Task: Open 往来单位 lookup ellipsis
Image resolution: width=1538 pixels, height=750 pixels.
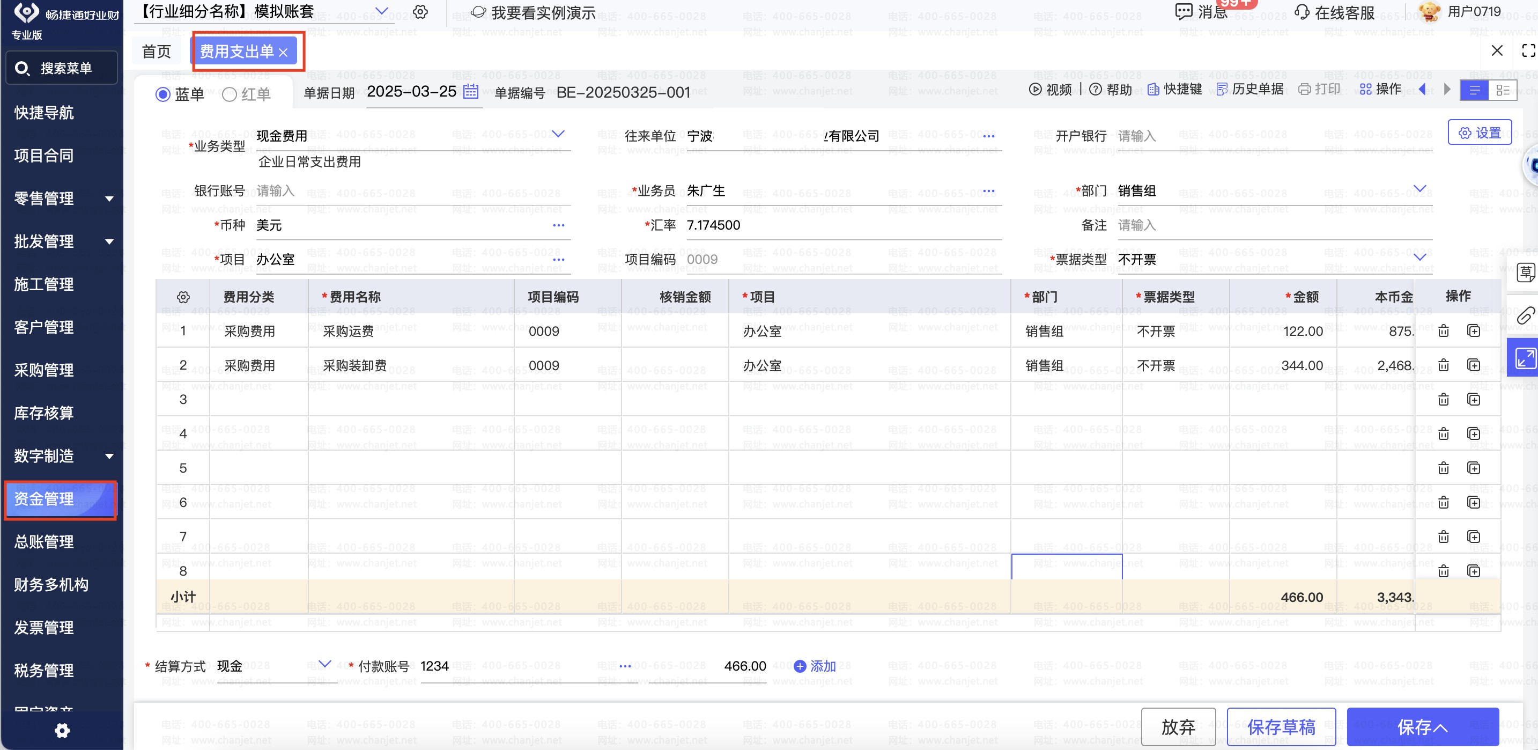Action: [x=989, y=136]
